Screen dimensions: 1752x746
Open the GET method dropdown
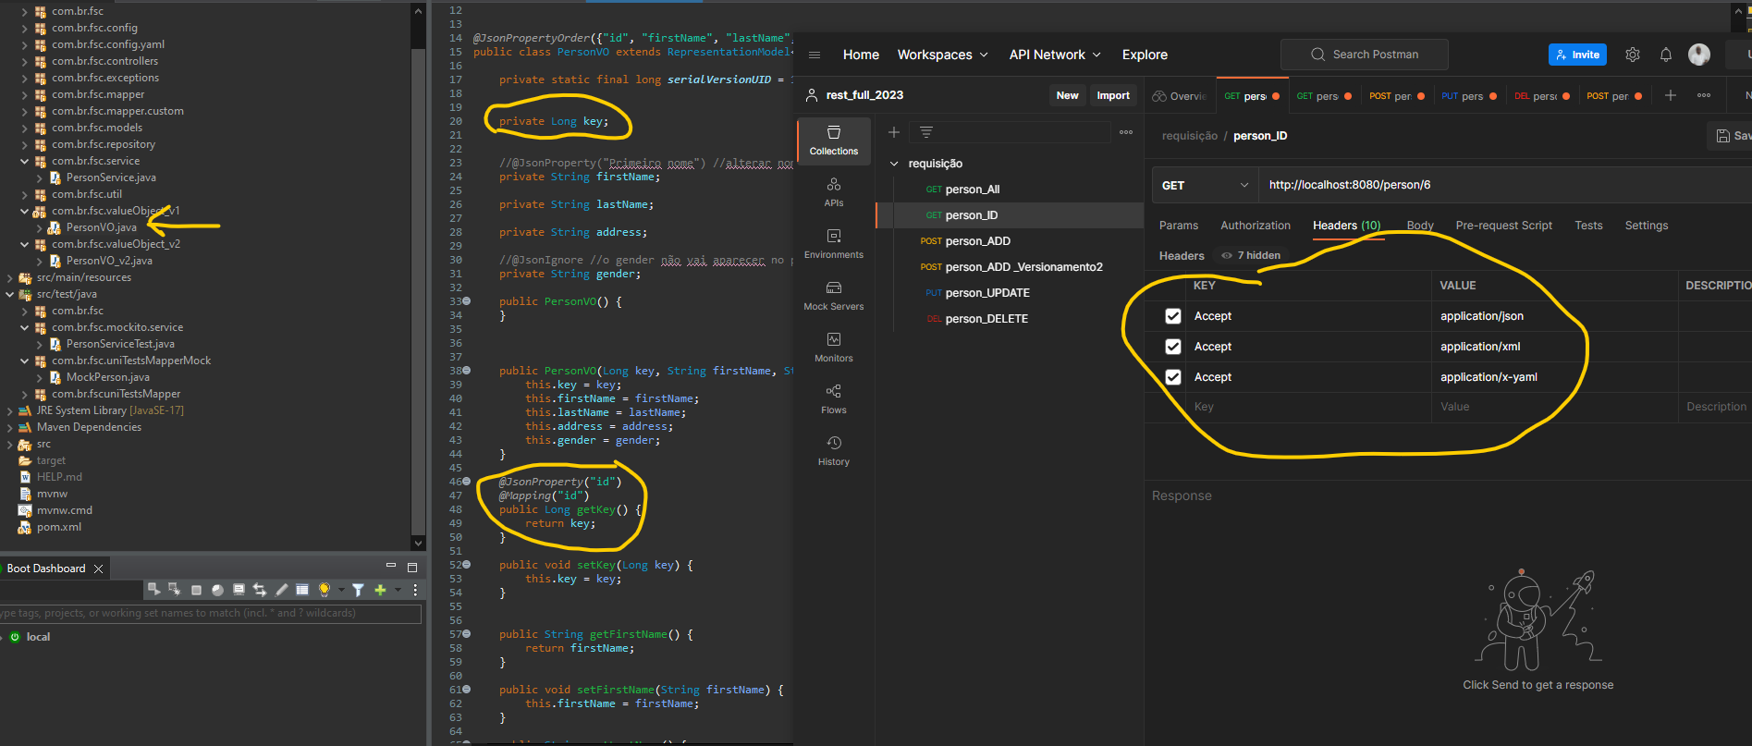[1206, 185]
